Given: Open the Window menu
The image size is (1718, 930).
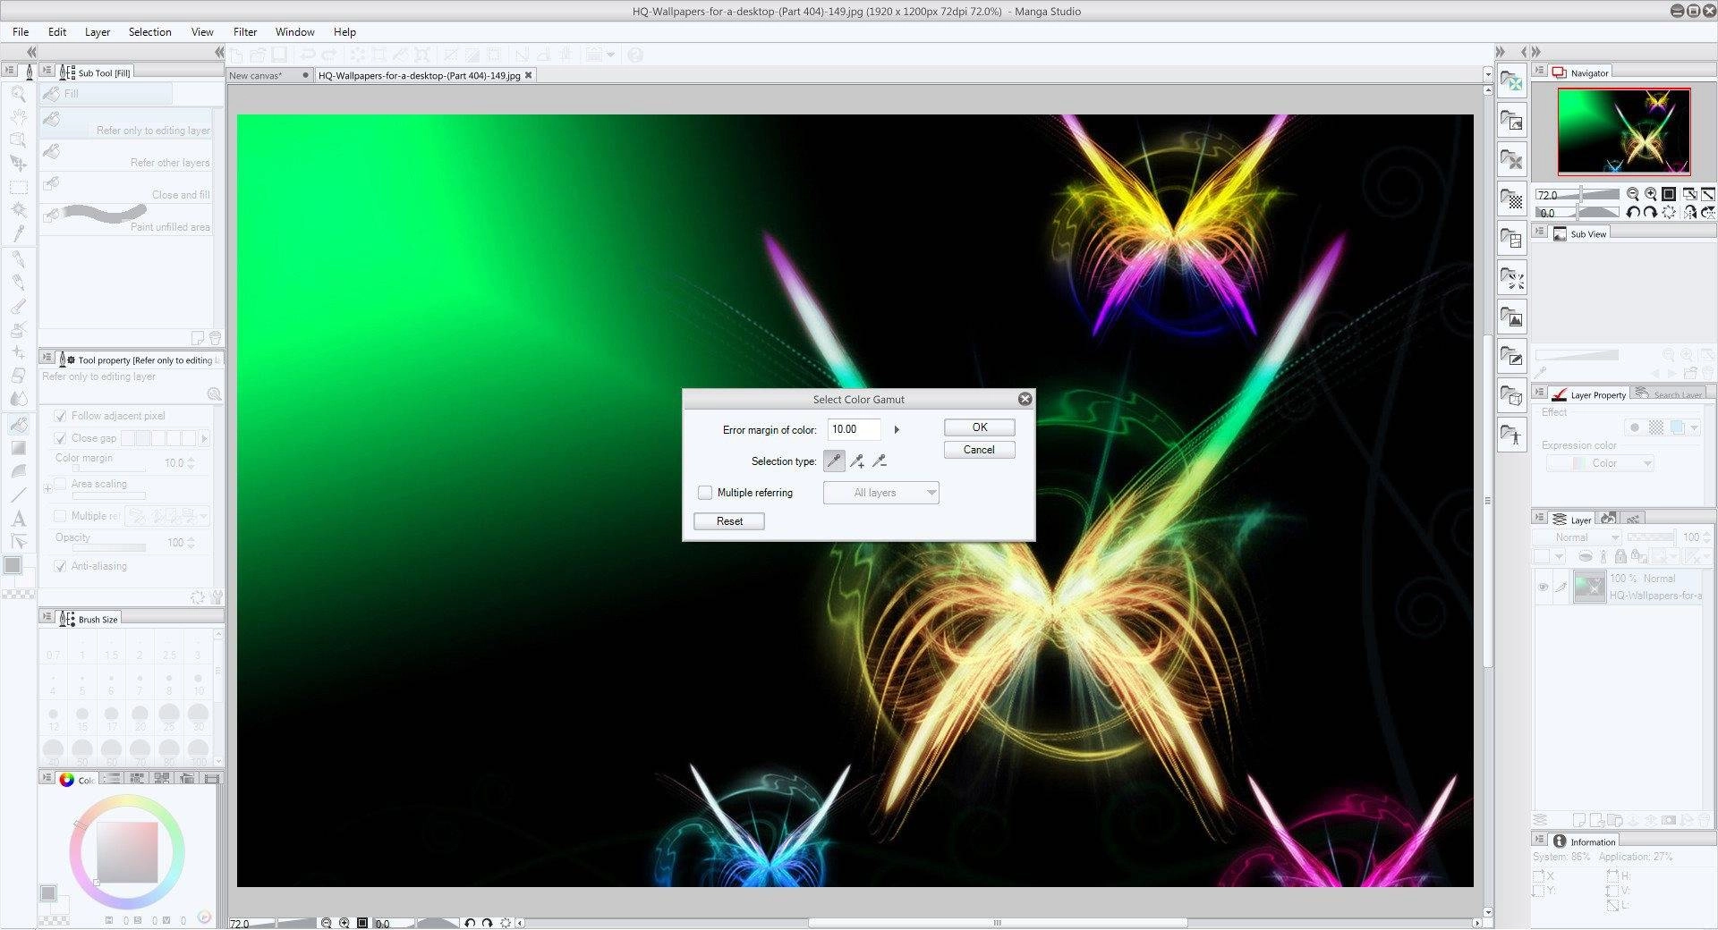Looking at the screenshot, I should click(x=294, y=31).
